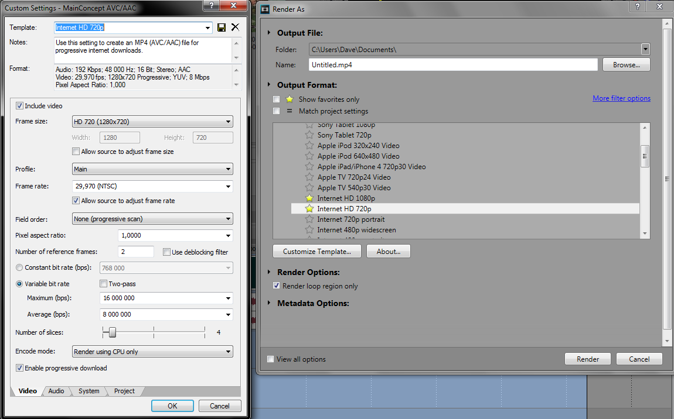Click the template list scrollbar thumb
This screenshot has height=419, width=674.
click(x=645, y=156)
